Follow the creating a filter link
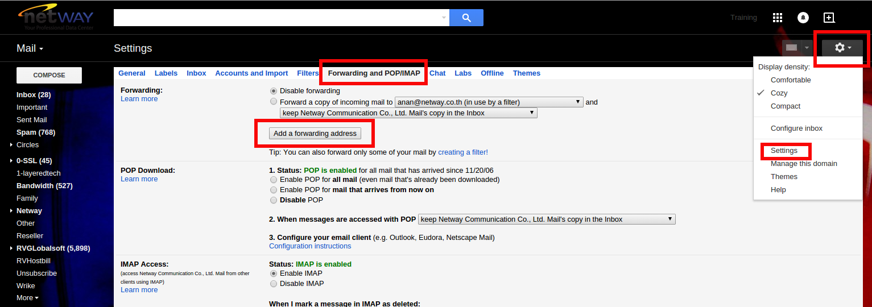Image resolution: width=872 pixels, height=307 pixels. pos(462,152)
